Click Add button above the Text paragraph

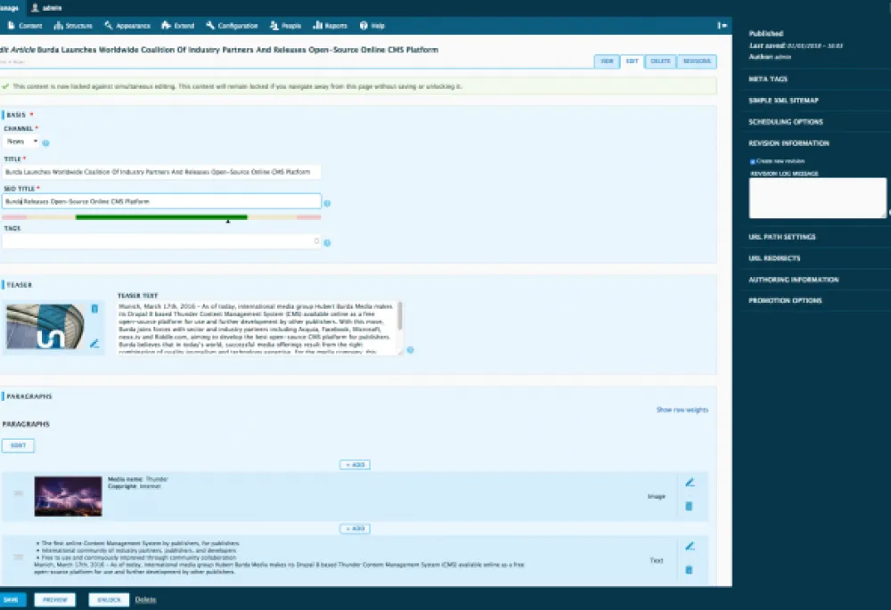356,529
